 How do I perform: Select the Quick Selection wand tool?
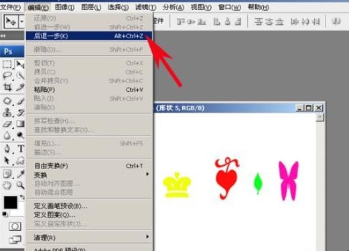coord(20,76)
